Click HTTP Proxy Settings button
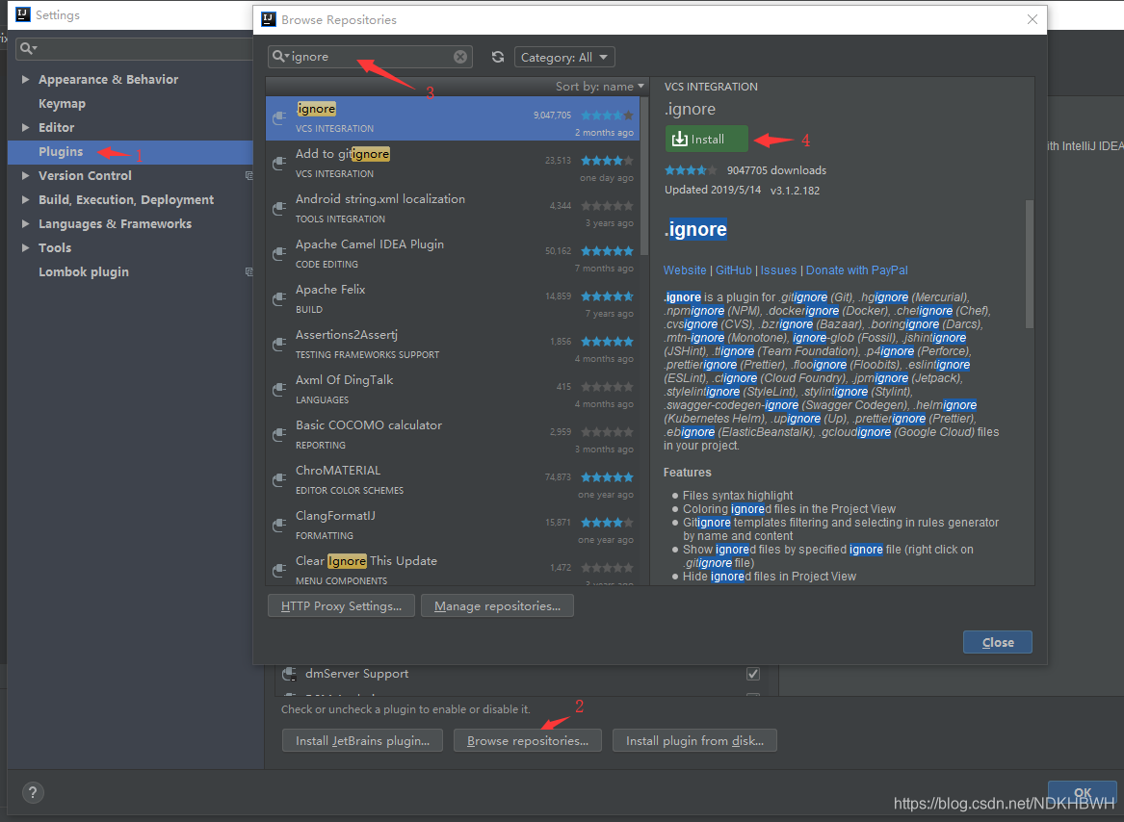Image resolution: width=1124 pixels, height=822 pixels. point(341,605)
